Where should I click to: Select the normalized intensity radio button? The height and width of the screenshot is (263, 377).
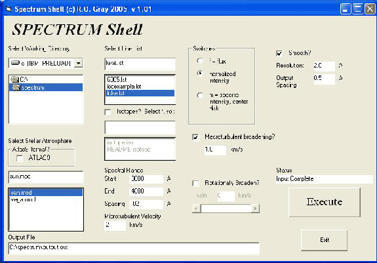[x=199, y=73]
